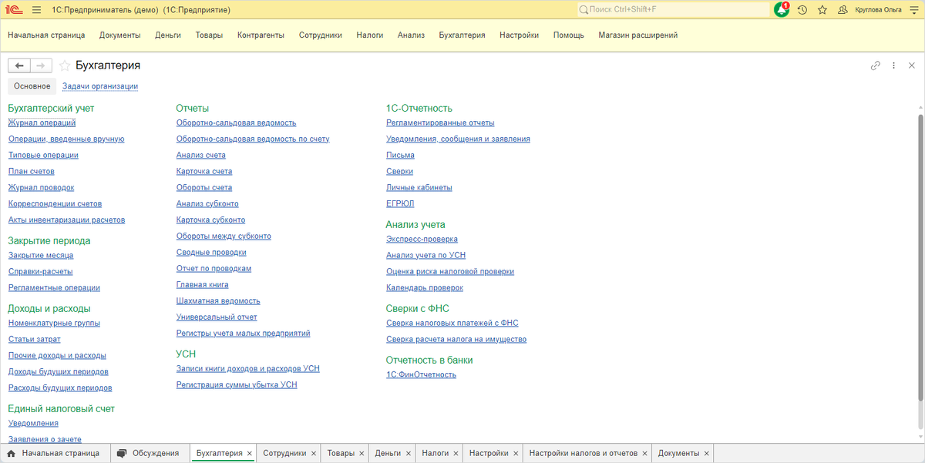Open the main hamburger menu
The image size is (925, 463).
[36, 10]
